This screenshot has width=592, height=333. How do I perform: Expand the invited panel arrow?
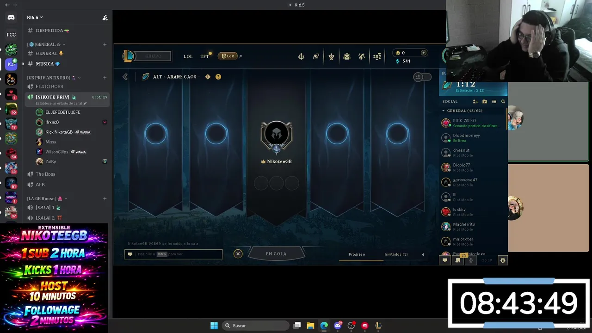(x=422, y=254)
